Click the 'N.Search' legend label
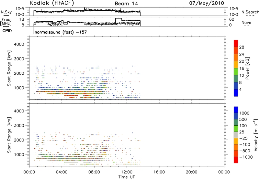259x179 pixels. (x=250, y=12)
